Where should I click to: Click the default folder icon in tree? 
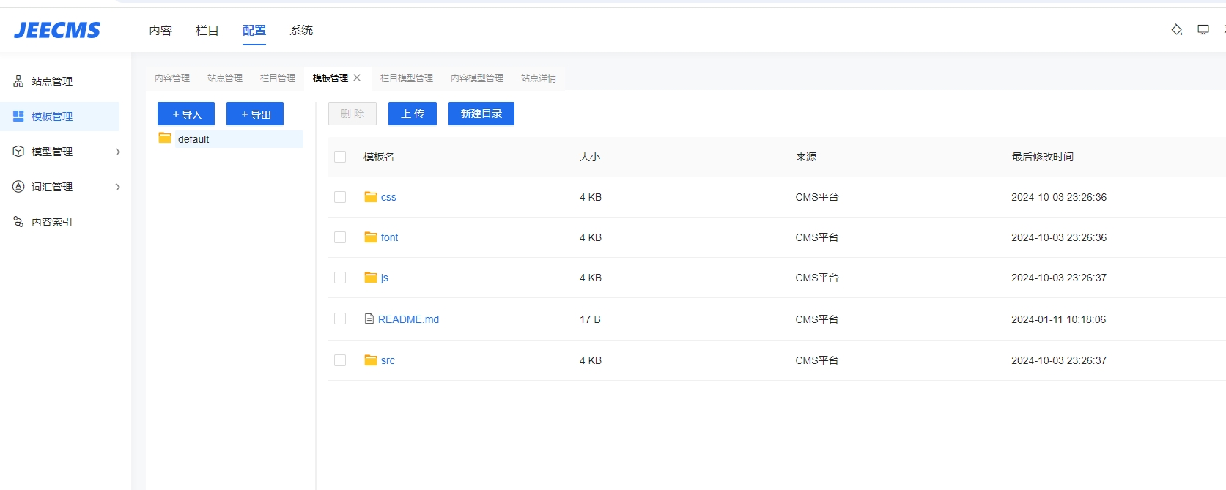tap(165, 138)
